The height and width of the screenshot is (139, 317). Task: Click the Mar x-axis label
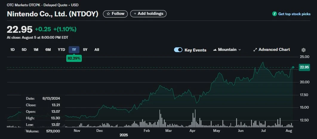(x=168, y=131)
